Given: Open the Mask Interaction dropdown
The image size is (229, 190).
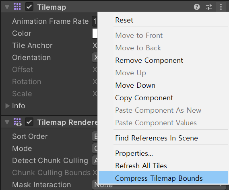Looking at the screenshot, I should tap(160, 185).
